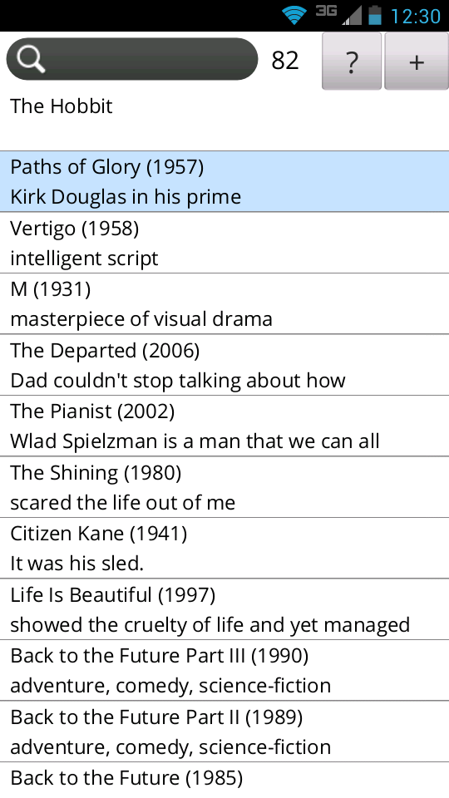Image resolution: width=449 pixels, height=798 pixels.
Task: Select Citizen Kane (1941) entry
Action: (x=224, y=548)
